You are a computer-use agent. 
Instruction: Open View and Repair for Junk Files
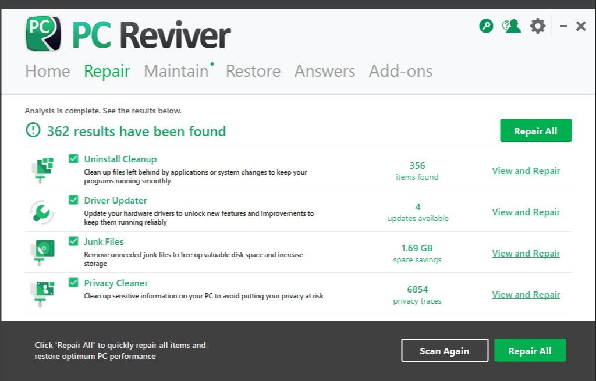point(526,253)
